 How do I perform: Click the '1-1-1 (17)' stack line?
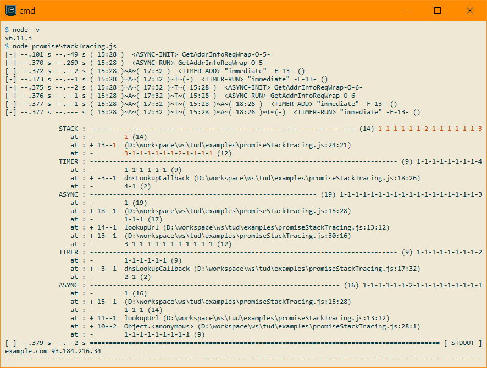tap(143, 219)
